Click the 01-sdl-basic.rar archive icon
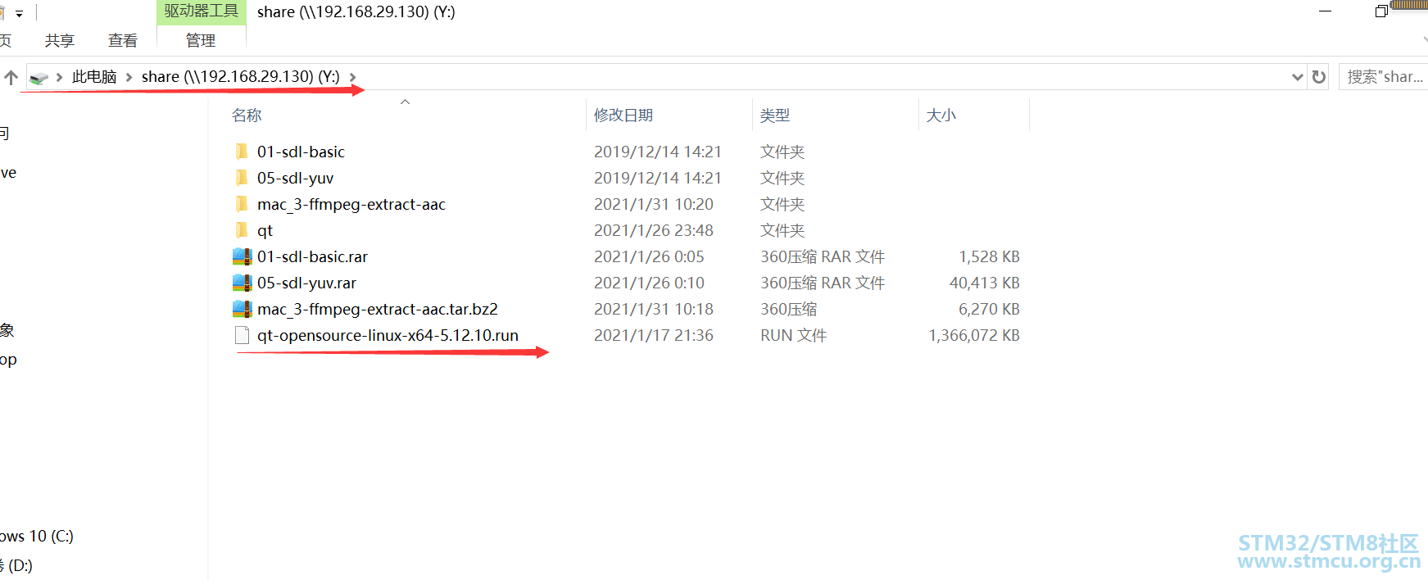 coord(242,256)
